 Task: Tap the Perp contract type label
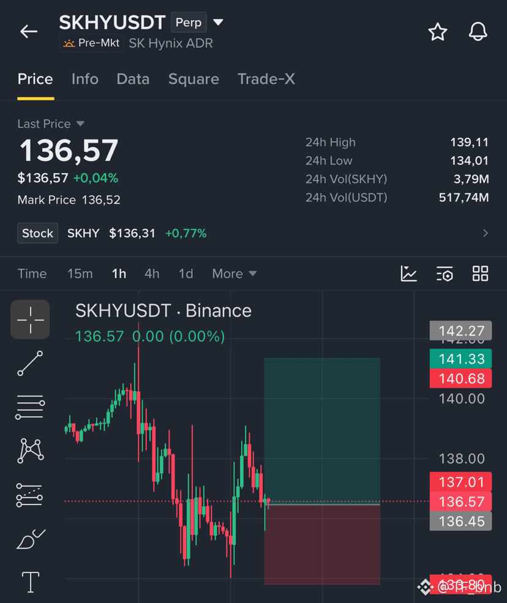(x=189, y=22)
